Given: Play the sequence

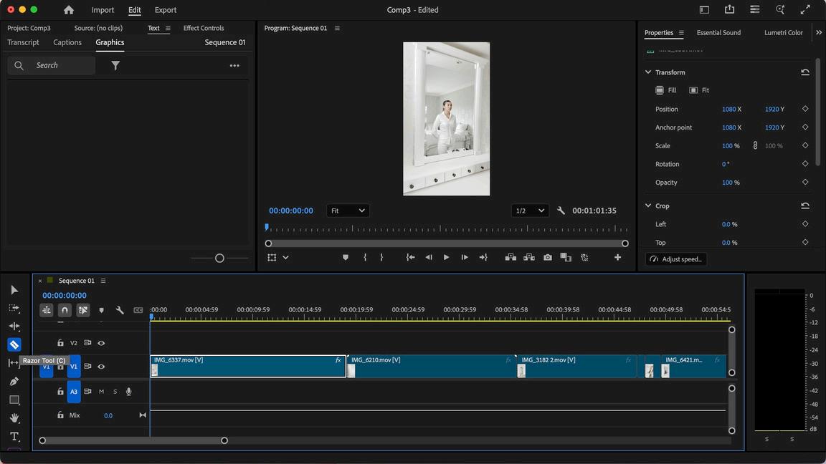Looking at the screenshot, I should (x=446, y=257).
